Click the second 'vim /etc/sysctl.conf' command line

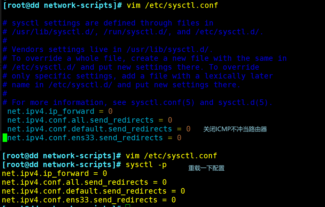click(171, 156)
